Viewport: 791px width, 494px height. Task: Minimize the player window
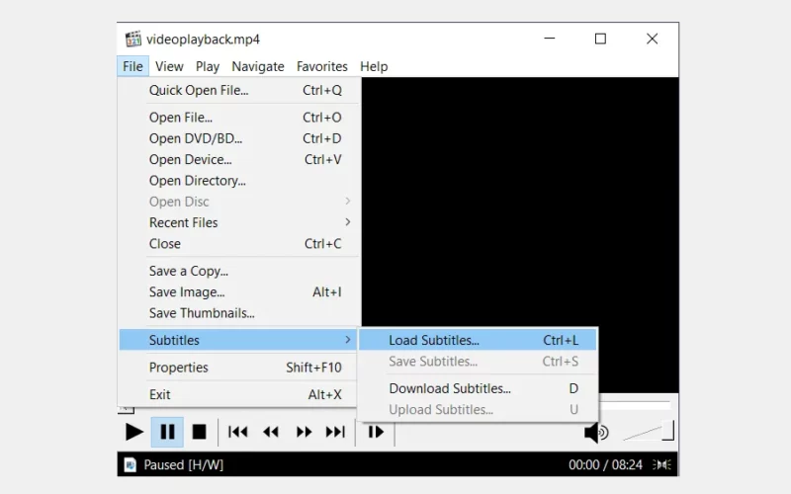550,39
